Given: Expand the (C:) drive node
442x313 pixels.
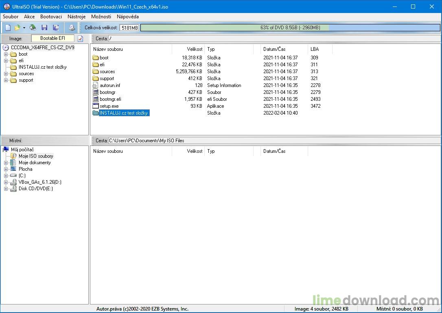Looking at the screenshot, I should pyautogui.click(x=6, y=176).
